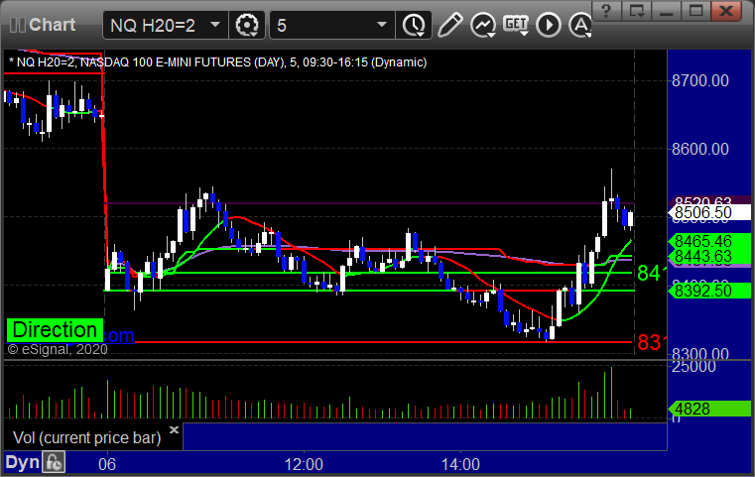Click the Direction label on the chart
This screenshot has width=755, height=477.
pos(56,330)
